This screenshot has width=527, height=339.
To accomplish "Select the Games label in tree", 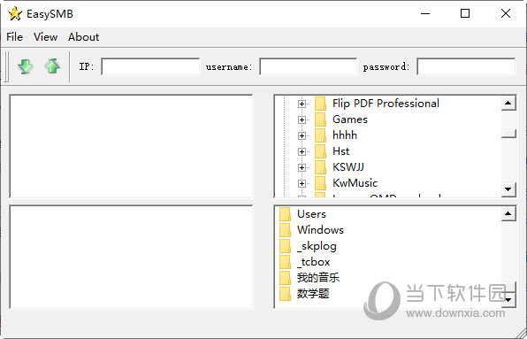I will [350, 119].
